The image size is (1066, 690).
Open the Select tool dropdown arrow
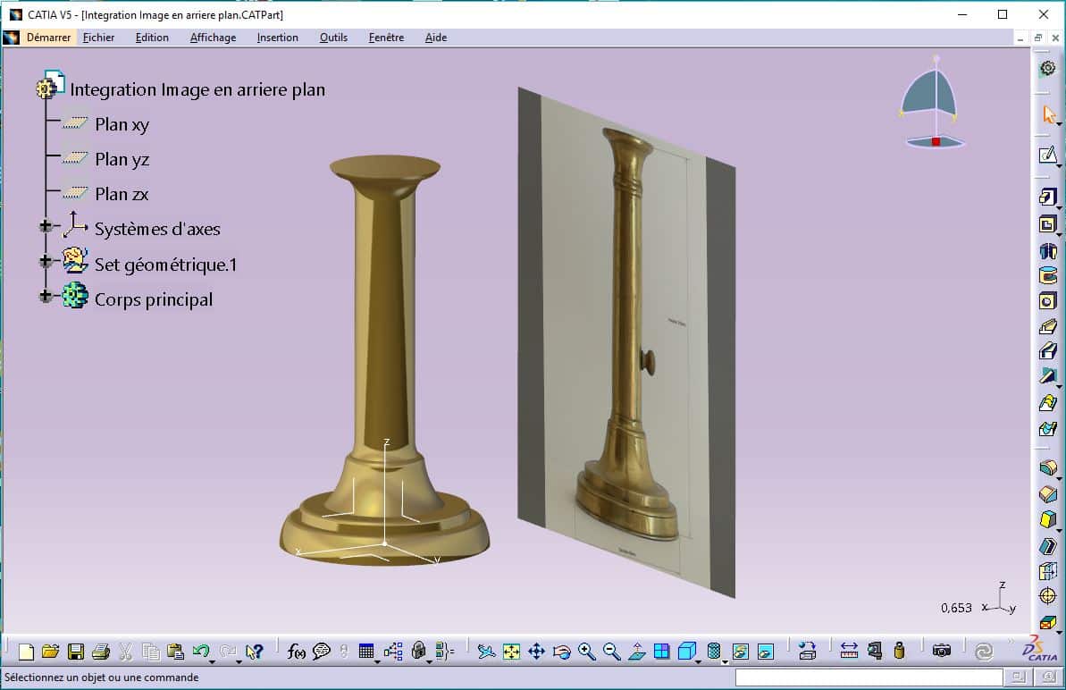[1059, 123]
